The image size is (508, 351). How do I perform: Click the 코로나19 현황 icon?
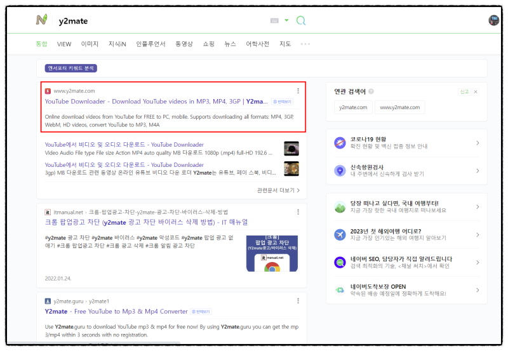click(x=340, y=143)
